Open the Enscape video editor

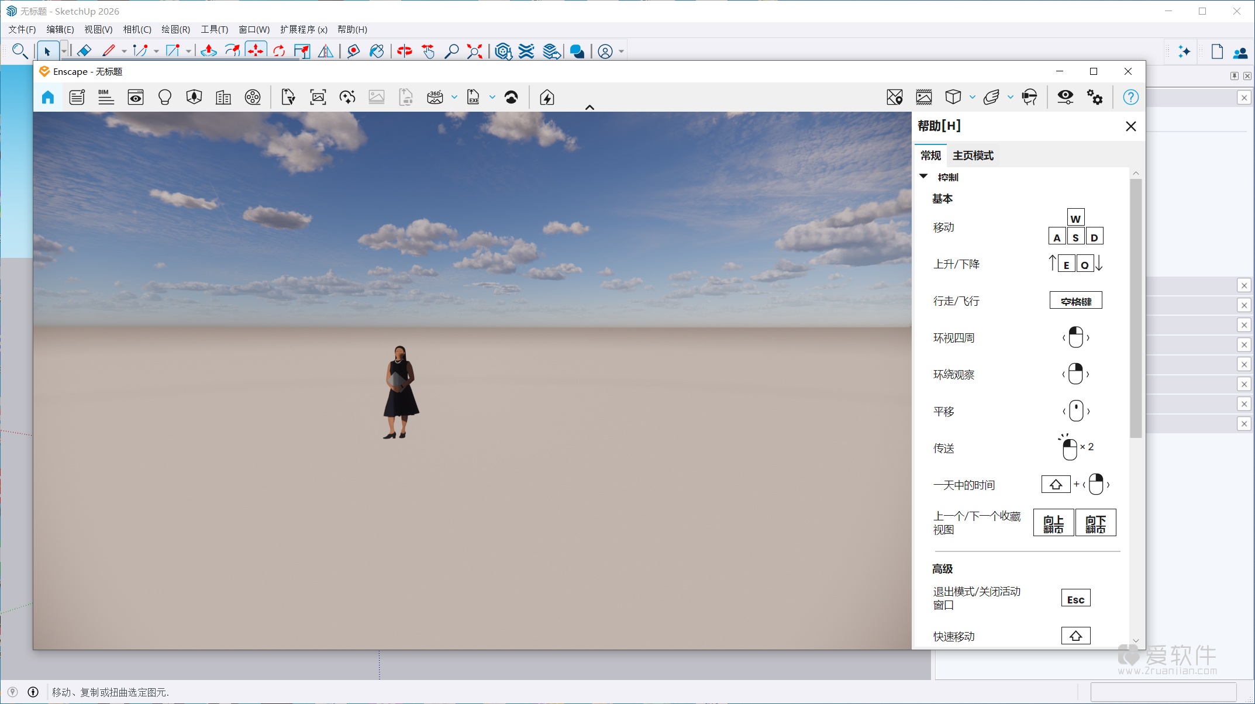(x=253, y=97)
